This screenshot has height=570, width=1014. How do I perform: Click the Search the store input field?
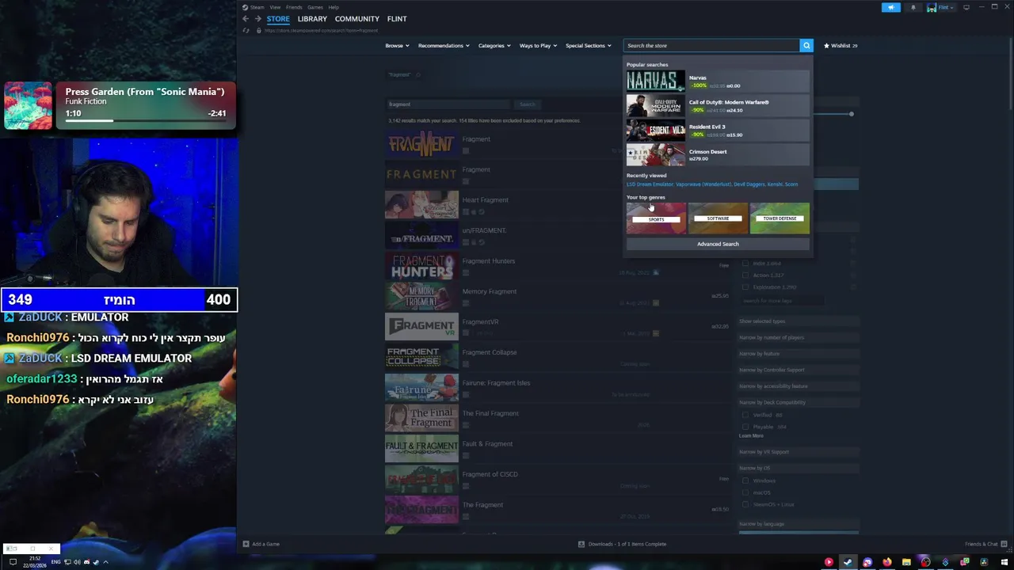coord(711,45)
